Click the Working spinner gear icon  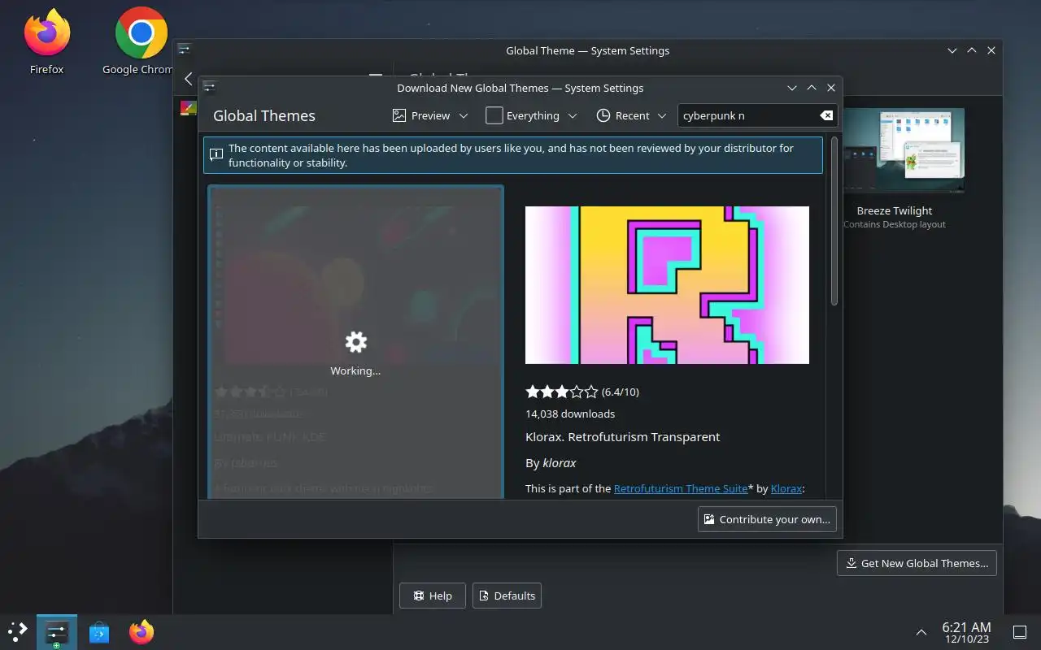click(x=355, y=342)
